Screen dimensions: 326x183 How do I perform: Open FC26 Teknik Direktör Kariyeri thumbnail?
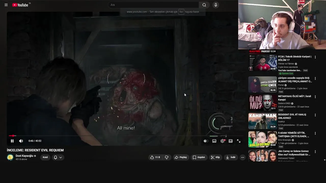pos(263,63)
